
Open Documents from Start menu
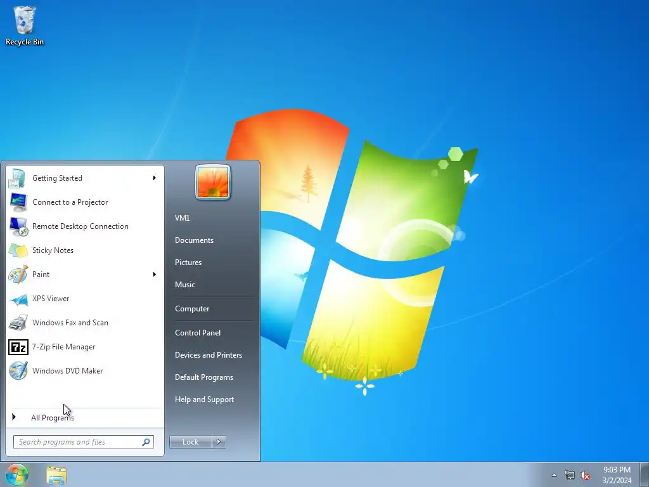click(194, 240)
